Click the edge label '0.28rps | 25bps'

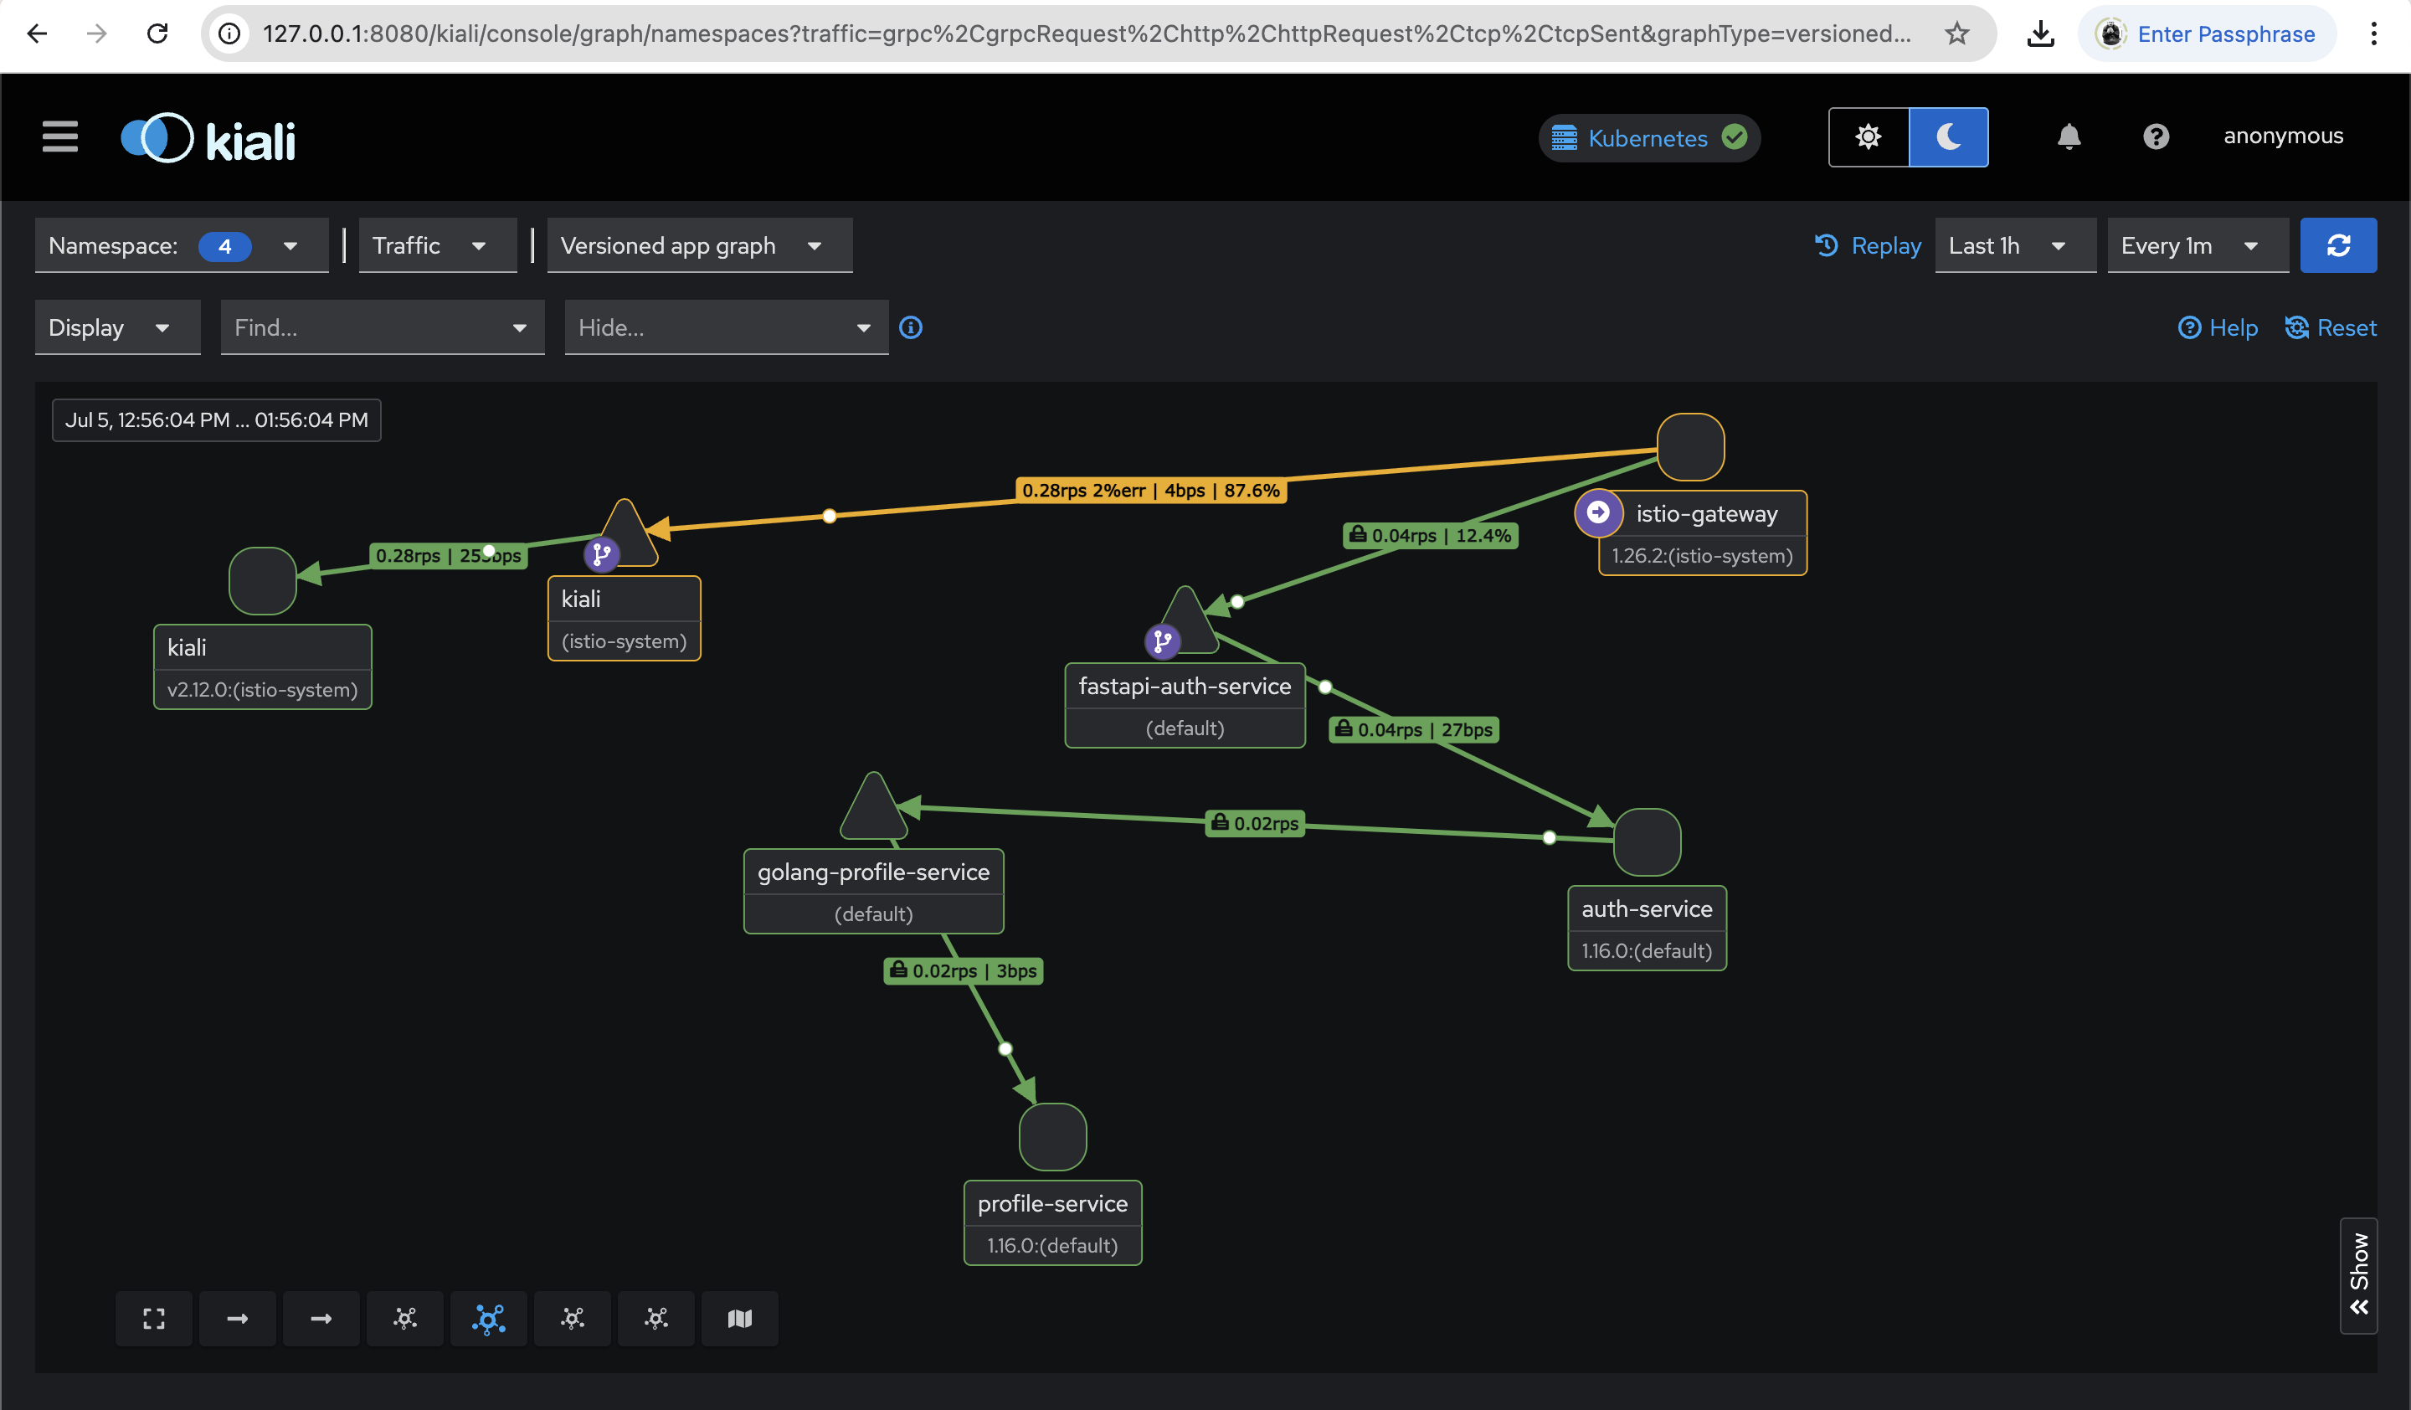point(449,555)
